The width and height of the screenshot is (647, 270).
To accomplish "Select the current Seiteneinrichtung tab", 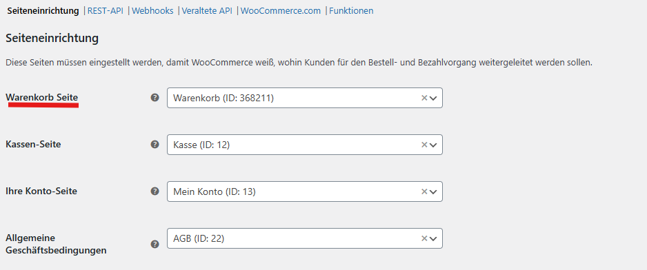I will [43, 11].
